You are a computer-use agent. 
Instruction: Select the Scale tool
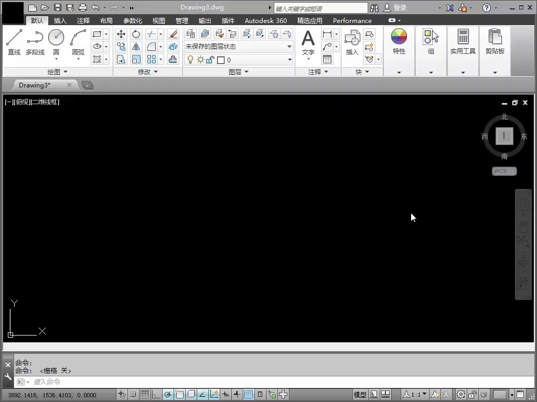pos(136,59)
